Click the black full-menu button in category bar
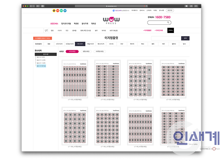This screenshot has height=159, width=223. (170, 31)
